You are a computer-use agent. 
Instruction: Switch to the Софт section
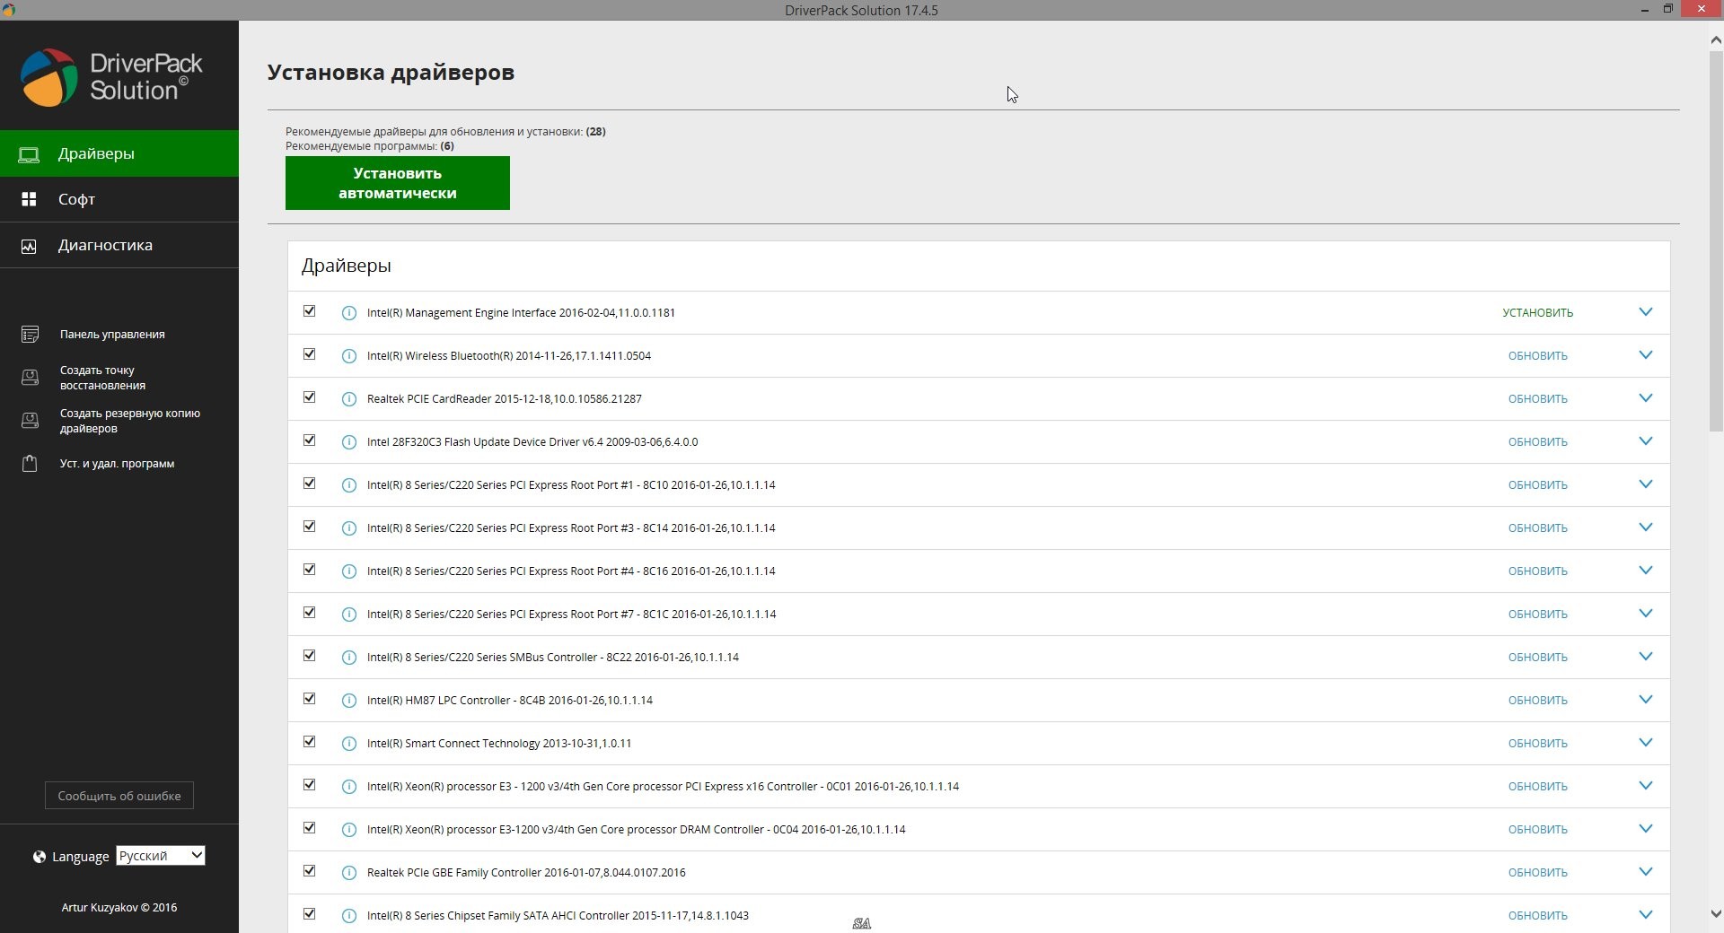pyautogui.click(x=76, y=199)
